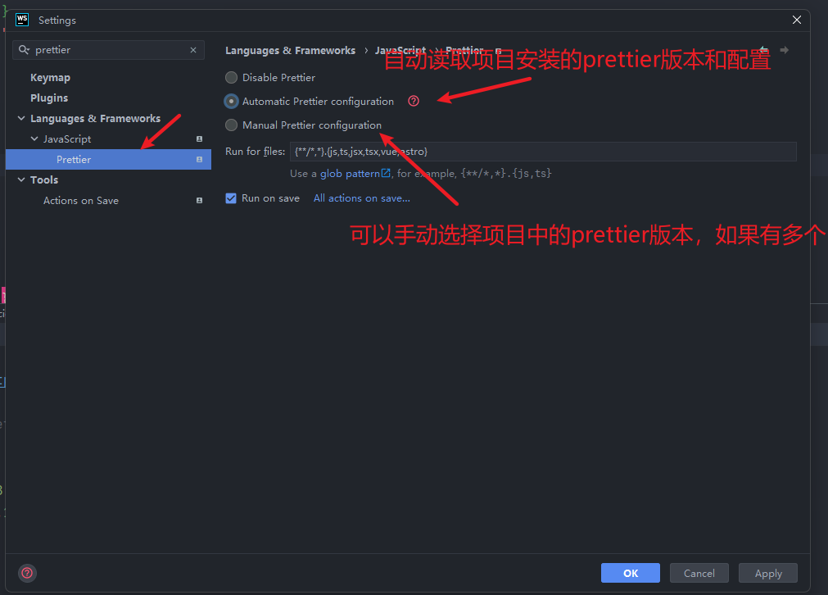Click the Apply button
828x595 pixels.
click(768, 573)
